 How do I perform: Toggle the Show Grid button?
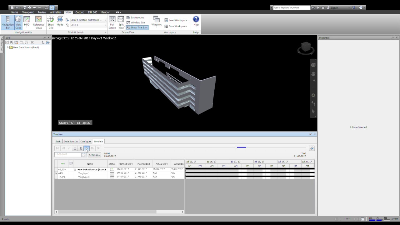point(51,22)
